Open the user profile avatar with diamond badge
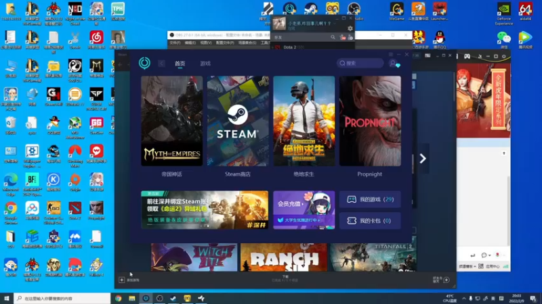The width and height of the screenshot is (542, 304). point(394,64)
